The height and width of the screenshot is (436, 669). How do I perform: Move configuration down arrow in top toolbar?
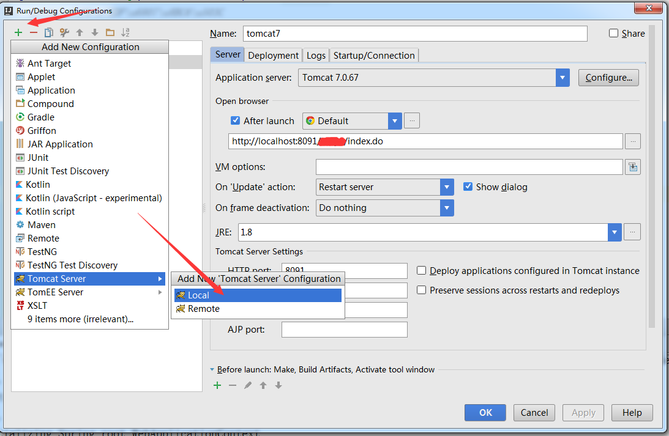tap(95, 32)
